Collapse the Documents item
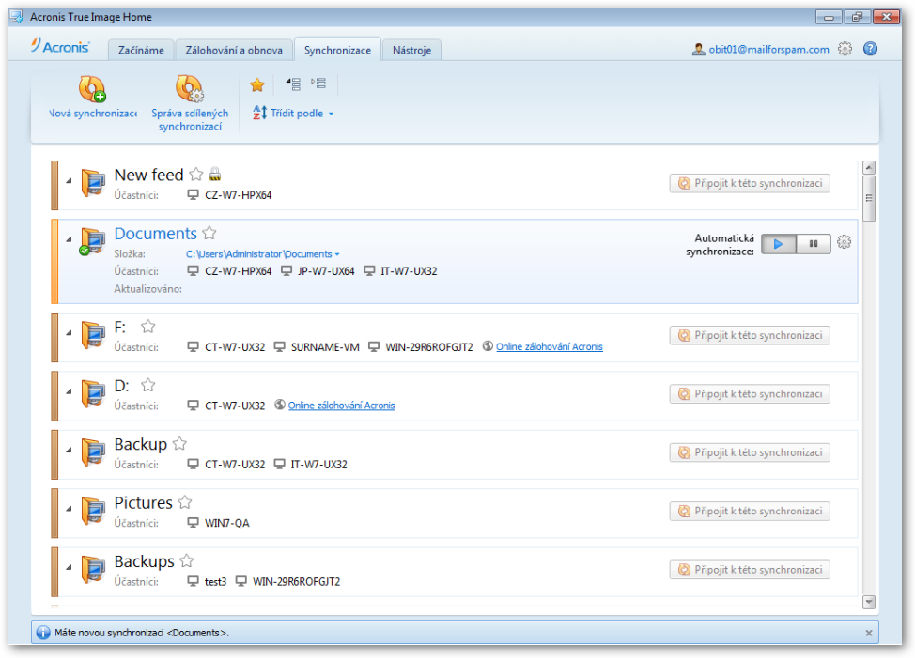Viewport: 915px width, 658px height. pos(69,239)
